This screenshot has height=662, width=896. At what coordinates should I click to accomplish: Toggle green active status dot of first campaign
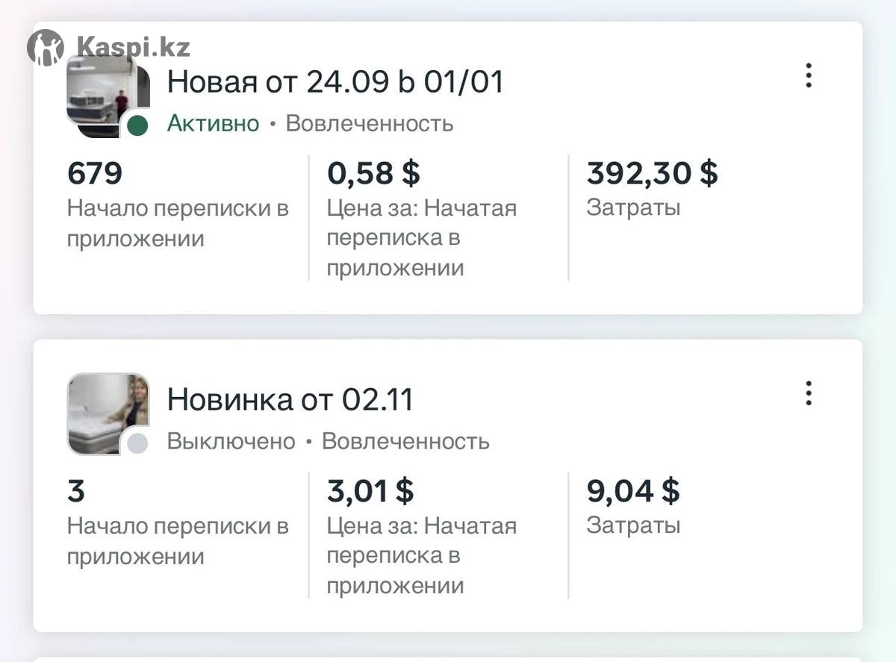pos(137,125)
